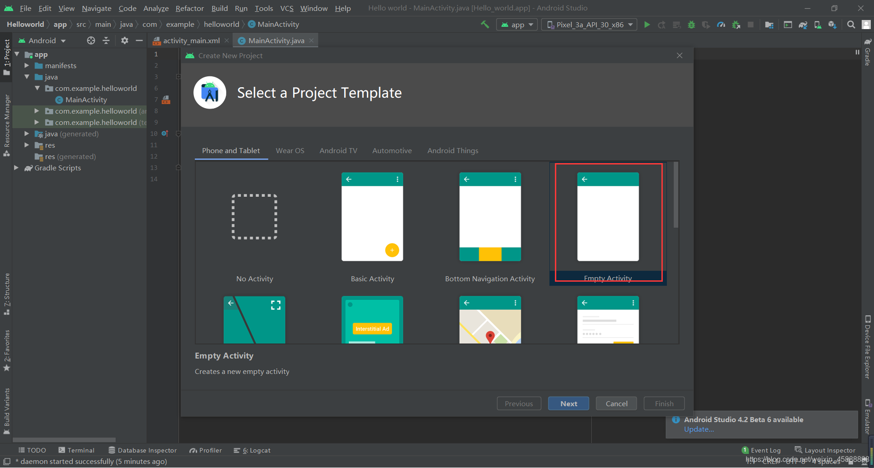Open Project Structure icon in toolbar
This screenshot has height=468, width=874.
click(769, 25)
